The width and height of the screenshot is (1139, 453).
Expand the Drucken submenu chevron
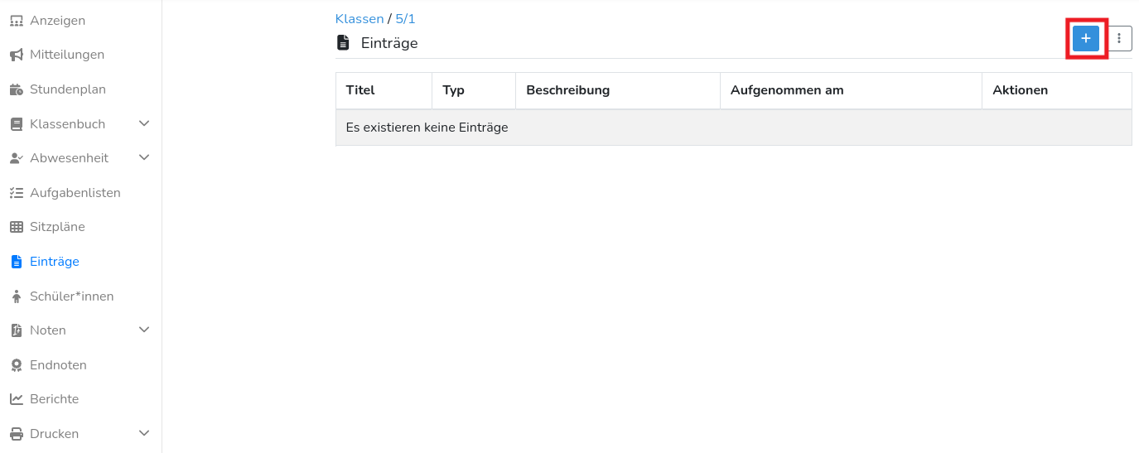click(144, 433)
